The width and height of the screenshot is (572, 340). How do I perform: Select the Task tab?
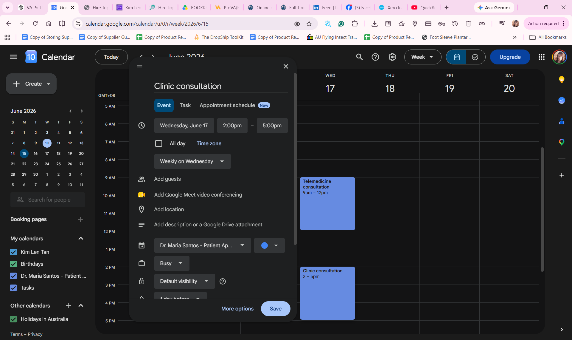point(185,105)
